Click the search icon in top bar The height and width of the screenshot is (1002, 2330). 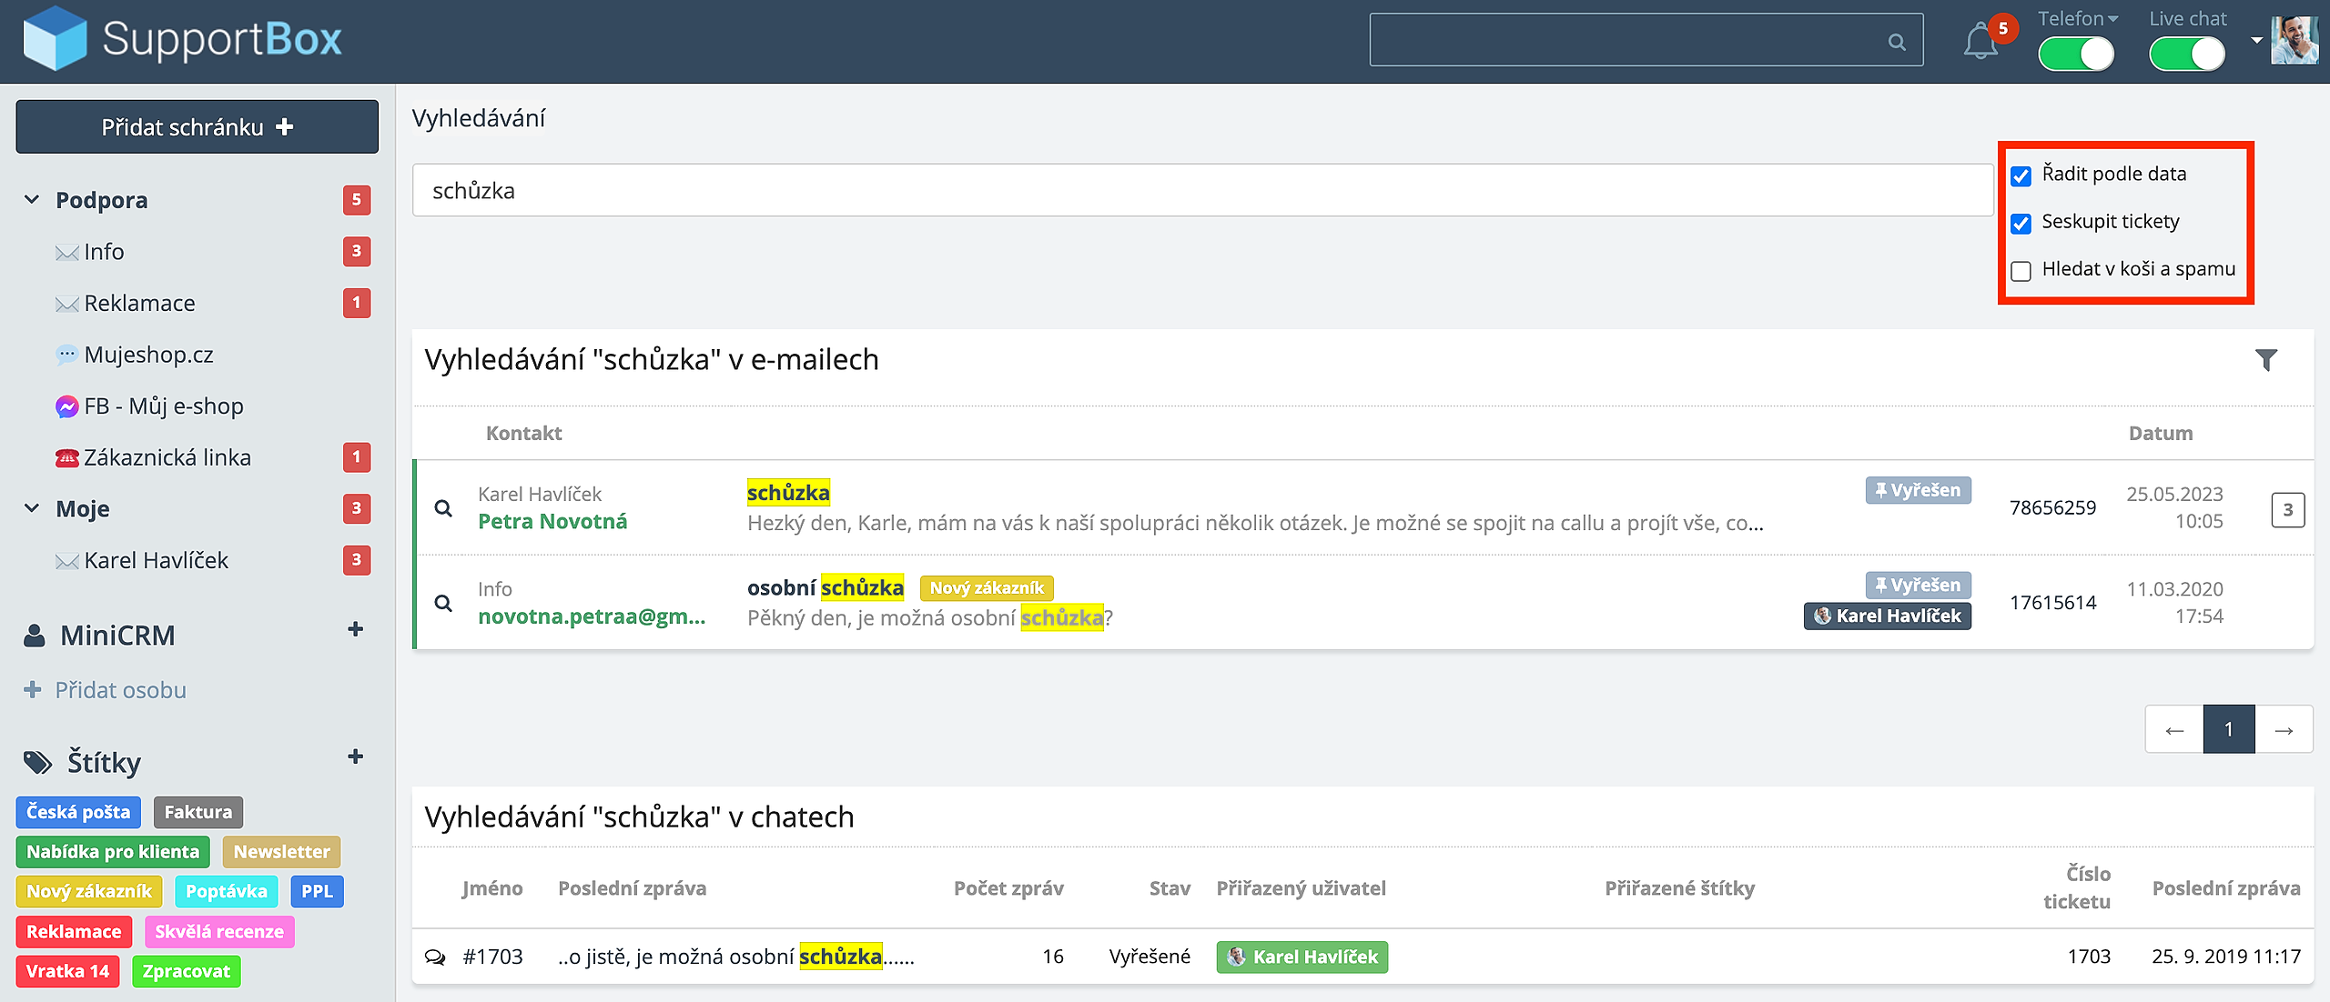point(1897,42)
